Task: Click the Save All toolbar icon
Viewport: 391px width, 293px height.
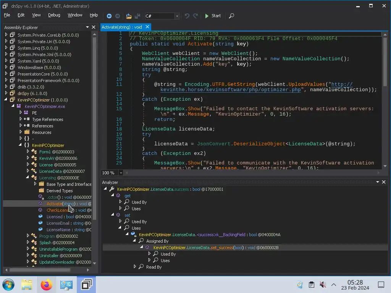Action: (x=137, y=16)
